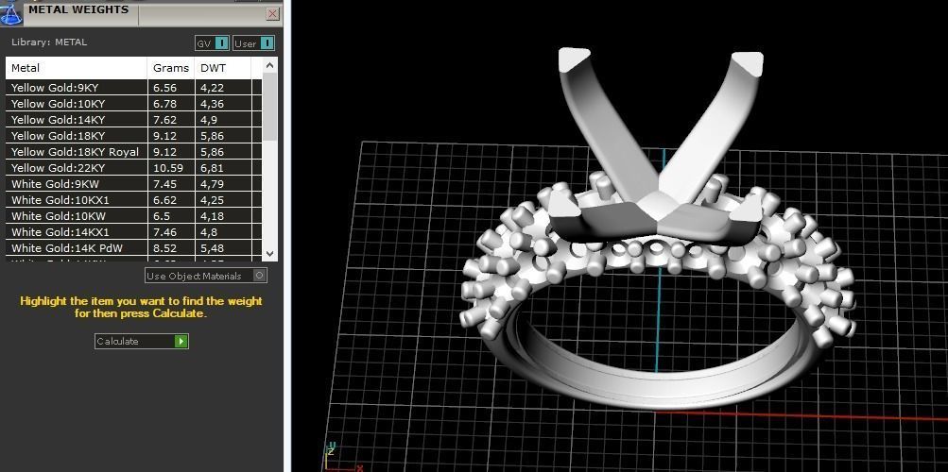Viewport: 948px width, 472px height.
Task: Click the metal list scrollbar thumb
Action: tap(269, 107)
